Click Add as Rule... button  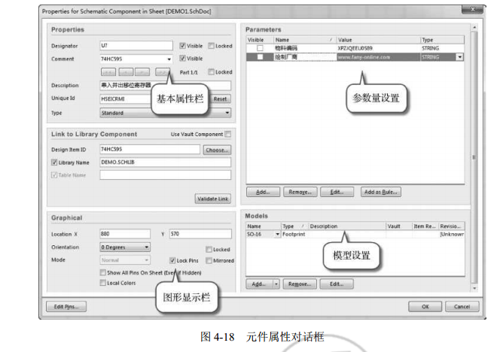[381, 192]
